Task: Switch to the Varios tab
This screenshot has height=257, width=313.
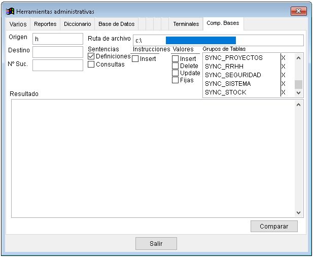Action: pos(18,24)
